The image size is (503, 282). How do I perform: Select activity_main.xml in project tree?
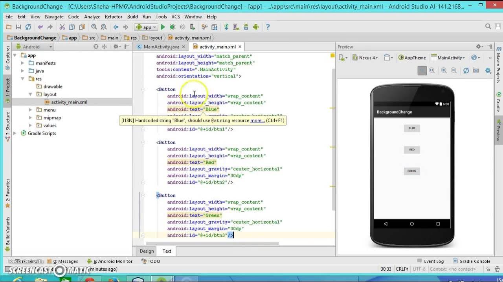click(69, 102)
